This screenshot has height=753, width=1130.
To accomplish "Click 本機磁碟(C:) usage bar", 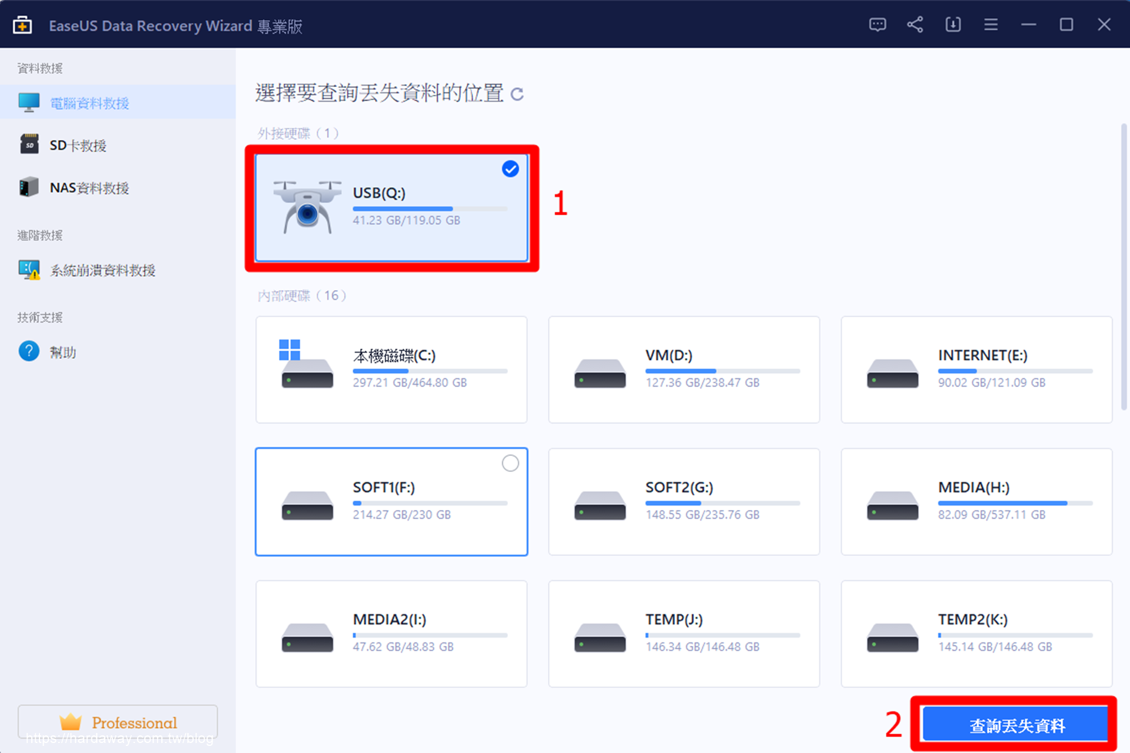I will (x=430, y=371).
